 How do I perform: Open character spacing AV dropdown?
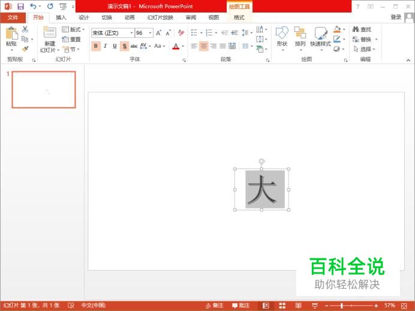(x=145, y=46)
